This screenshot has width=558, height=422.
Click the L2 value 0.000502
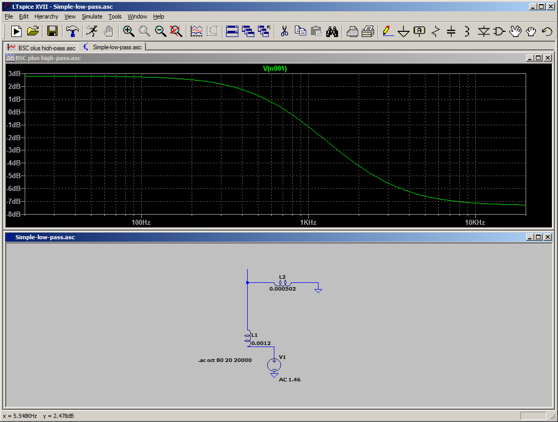(x=283, y=289)
